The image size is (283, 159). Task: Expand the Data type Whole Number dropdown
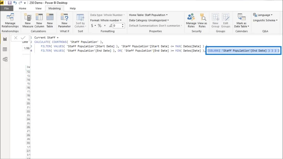(108, 15)
